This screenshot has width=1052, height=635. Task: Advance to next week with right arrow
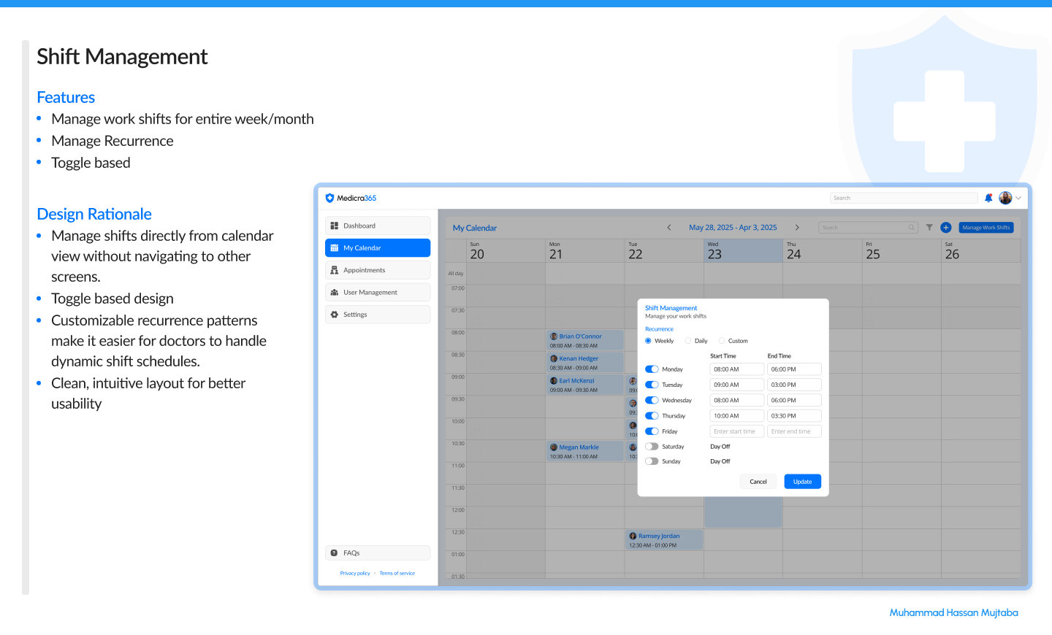pyautogui.click(x=797, y=227)
